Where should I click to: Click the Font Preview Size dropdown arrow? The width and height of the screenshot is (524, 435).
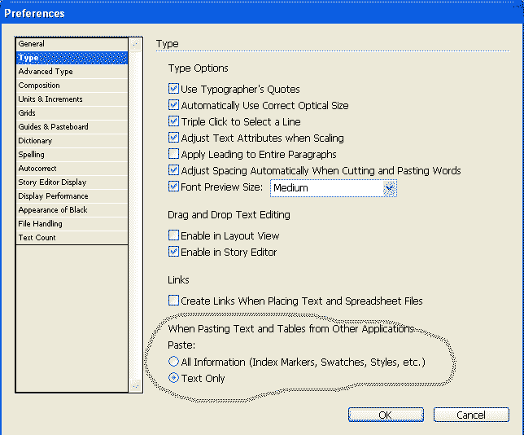(389, 188)
